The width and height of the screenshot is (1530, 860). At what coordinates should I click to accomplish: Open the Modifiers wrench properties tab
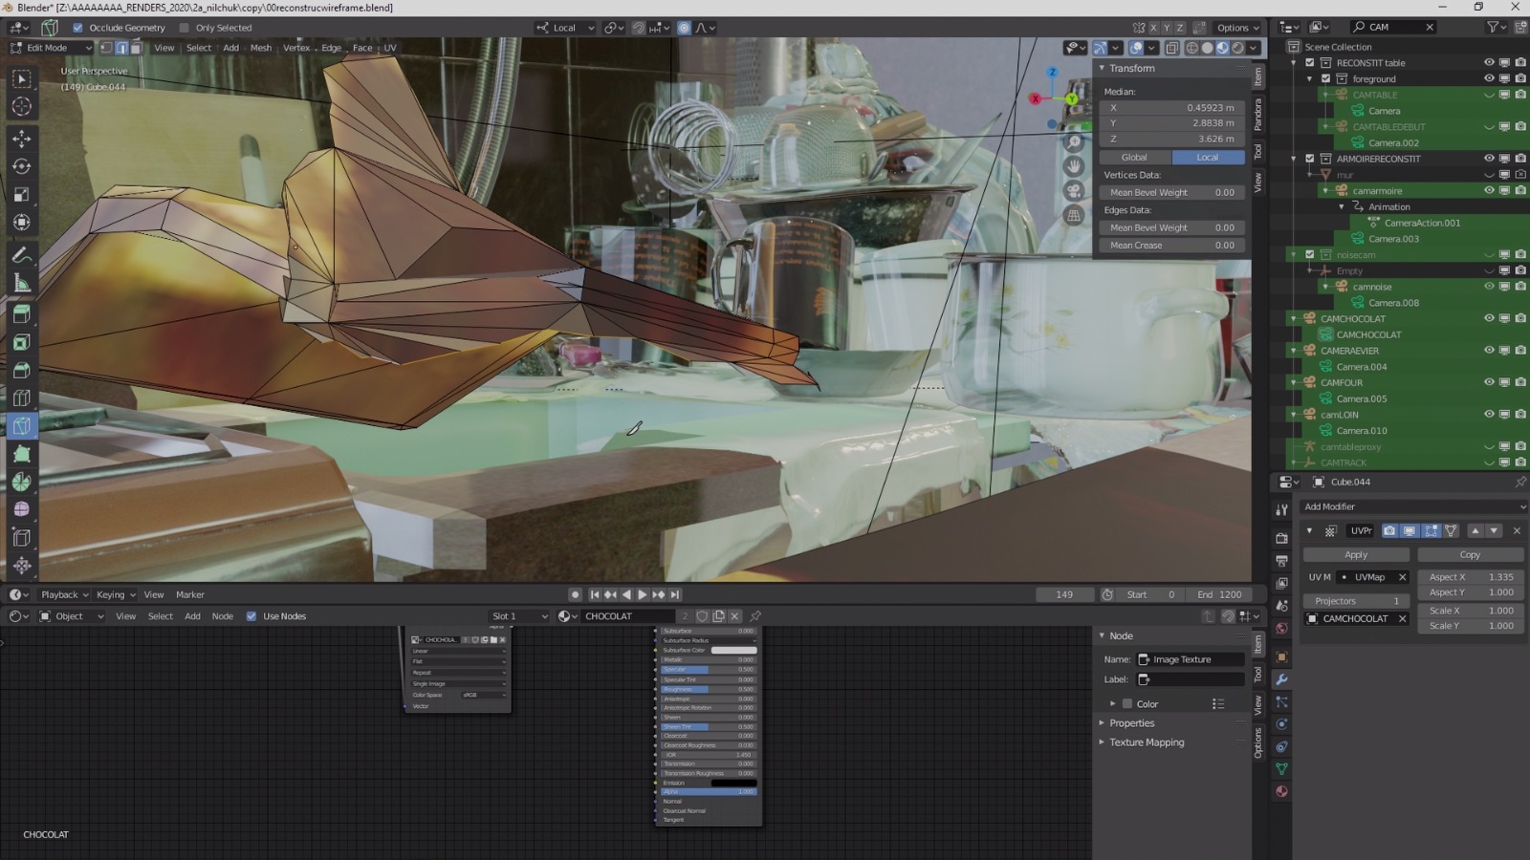click(1281, 679)
